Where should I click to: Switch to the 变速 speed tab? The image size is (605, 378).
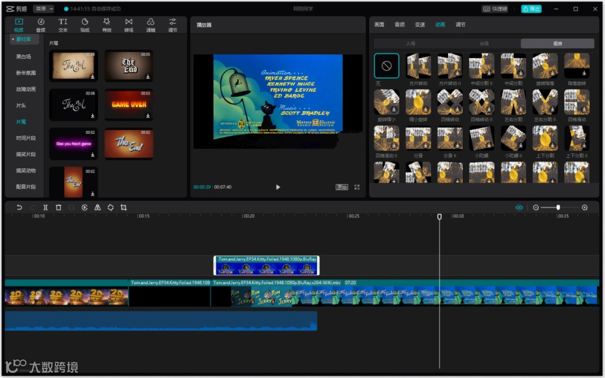pyautogui.click(x=420, y=25)
